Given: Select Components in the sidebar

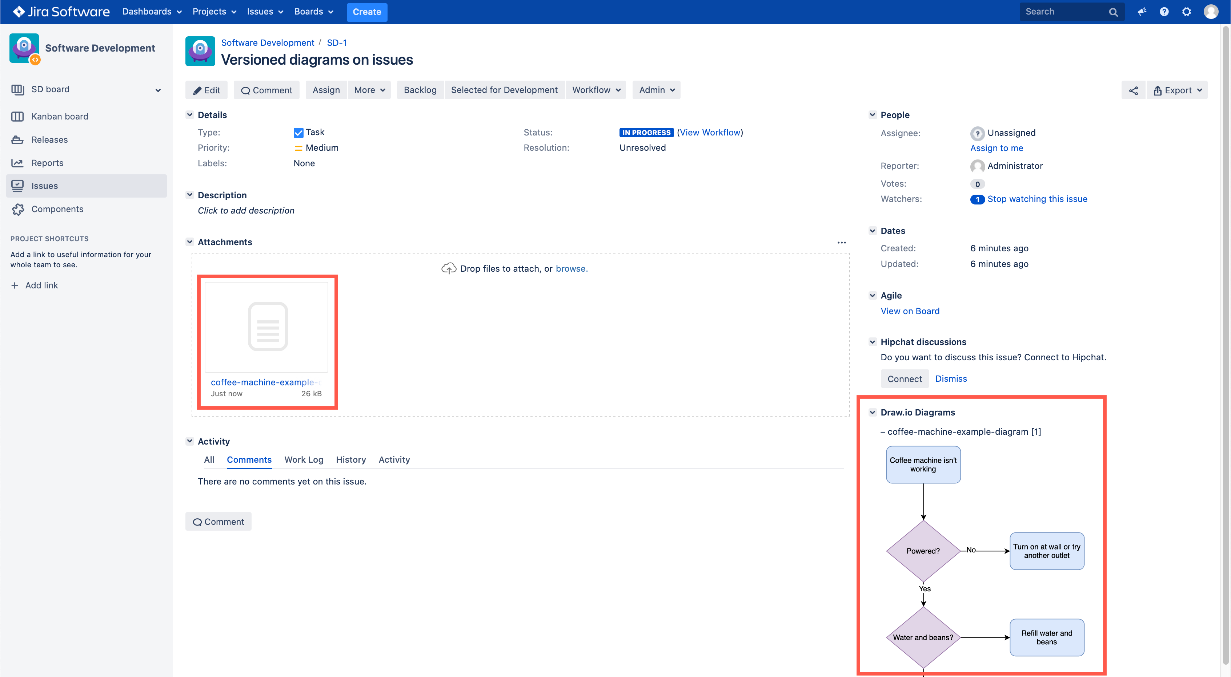Looking at the screenshot, I should point(57,208).
